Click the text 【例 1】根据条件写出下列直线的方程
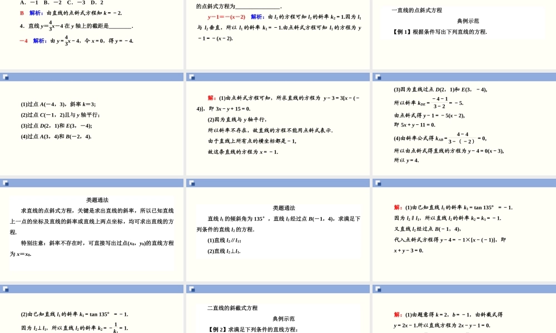 coord(439,32)
